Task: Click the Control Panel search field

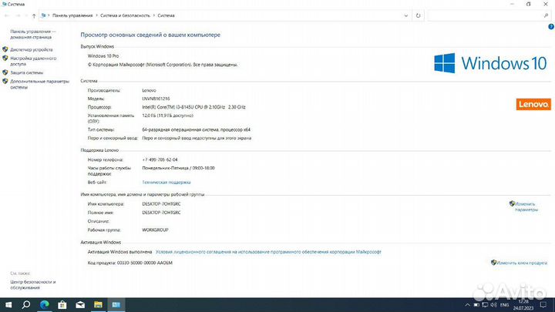Action: [485, 15]
